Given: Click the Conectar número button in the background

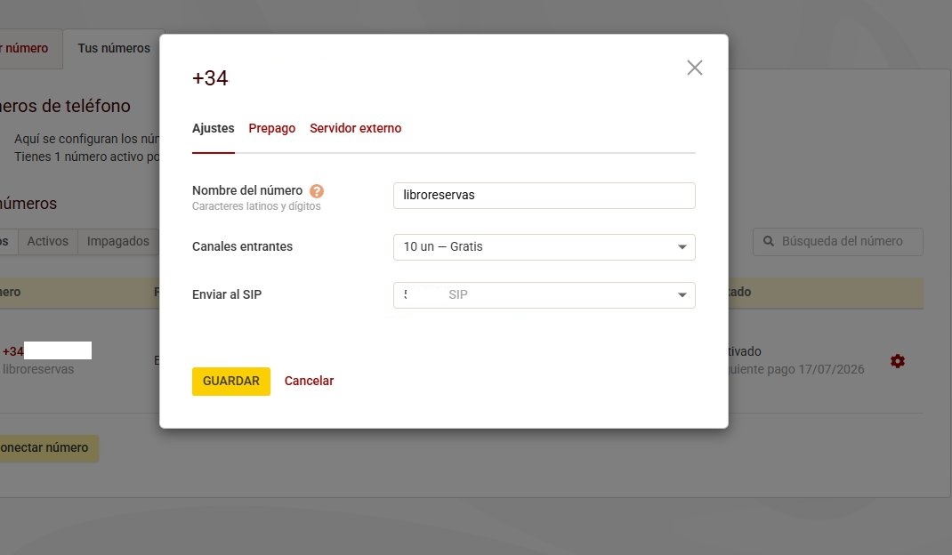Looking at the screenshot, I should click(49, 448).
